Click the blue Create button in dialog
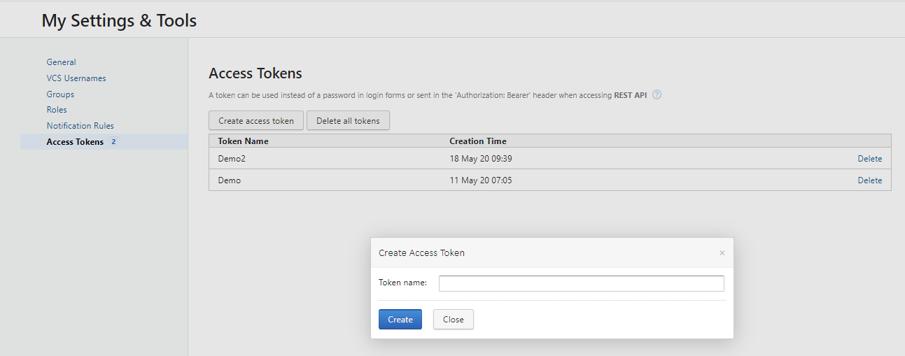 400,320
